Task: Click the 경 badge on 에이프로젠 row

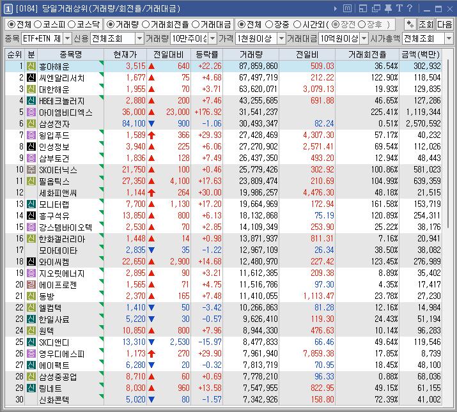Action: pyautogui.click(x=31, y=284)
